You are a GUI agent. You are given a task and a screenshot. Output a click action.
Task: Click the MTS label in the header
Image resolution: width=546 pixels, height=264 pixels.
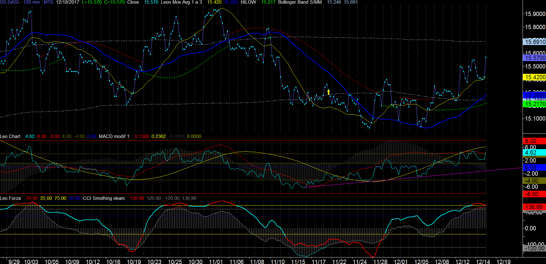(x=48, y=2)
